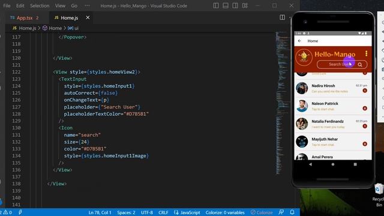
Task: Open chat with Naleon Pattrick
Action: [333, 106]
